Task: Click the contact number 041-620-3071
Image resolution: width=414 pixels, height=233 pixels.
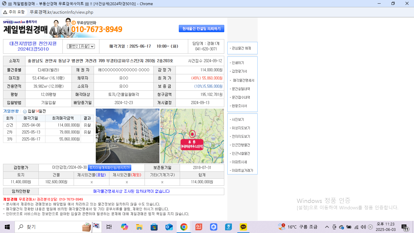Action: click(206, 49)
